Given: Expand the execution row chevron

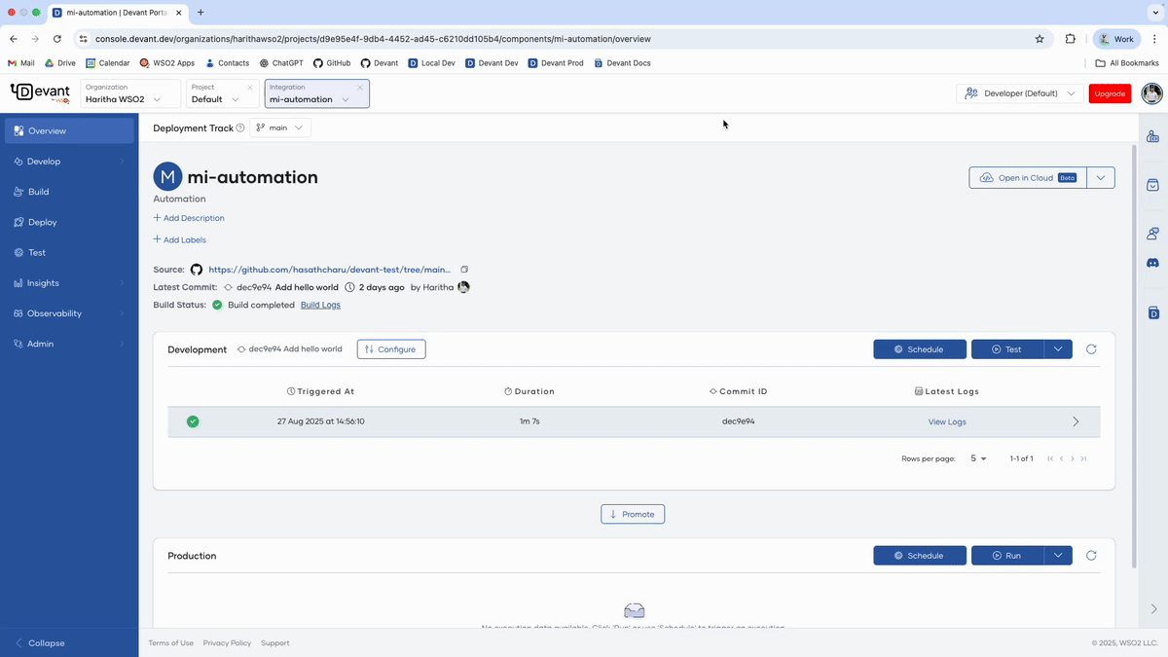Looking at the screenshot, I should pyautogui.click(x=1076, y=421).
